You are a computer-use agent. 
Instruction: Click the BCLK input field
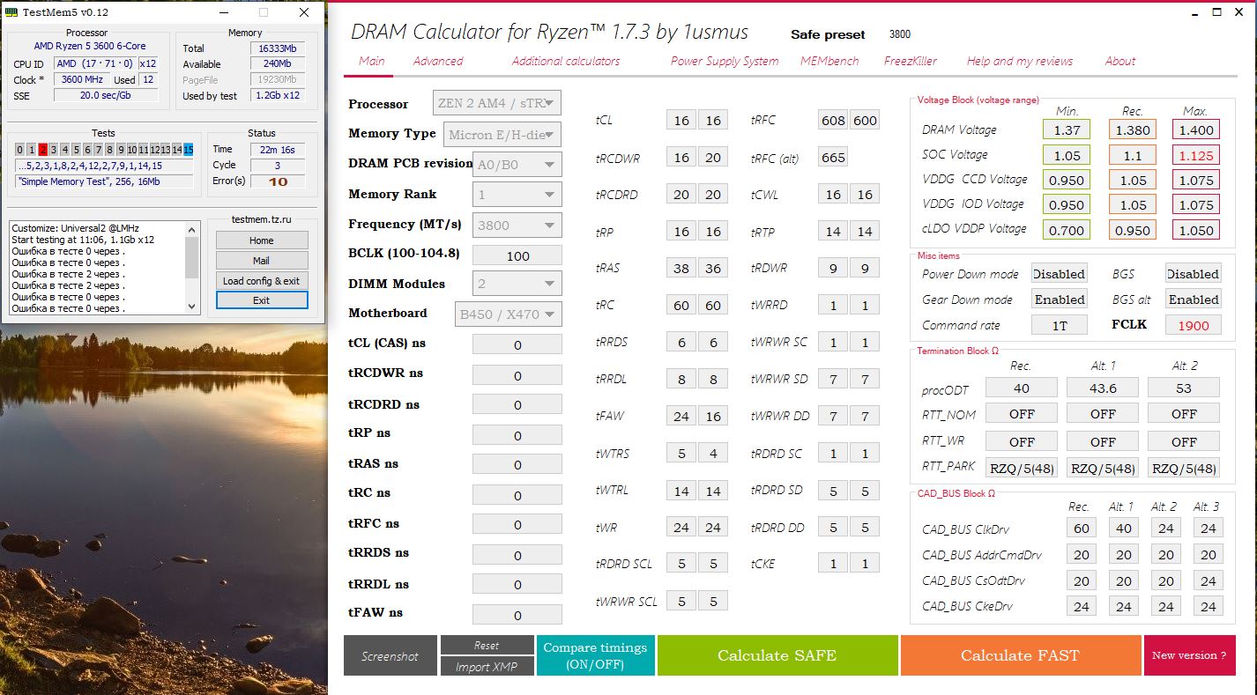[x=517, y=255]
